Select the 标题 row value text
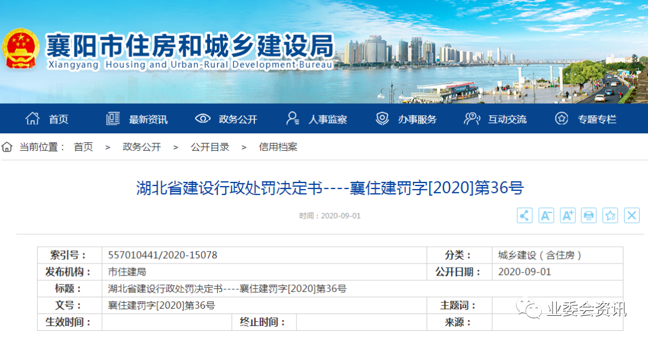Screen dimensions: 648x338 tap(227, 288)
